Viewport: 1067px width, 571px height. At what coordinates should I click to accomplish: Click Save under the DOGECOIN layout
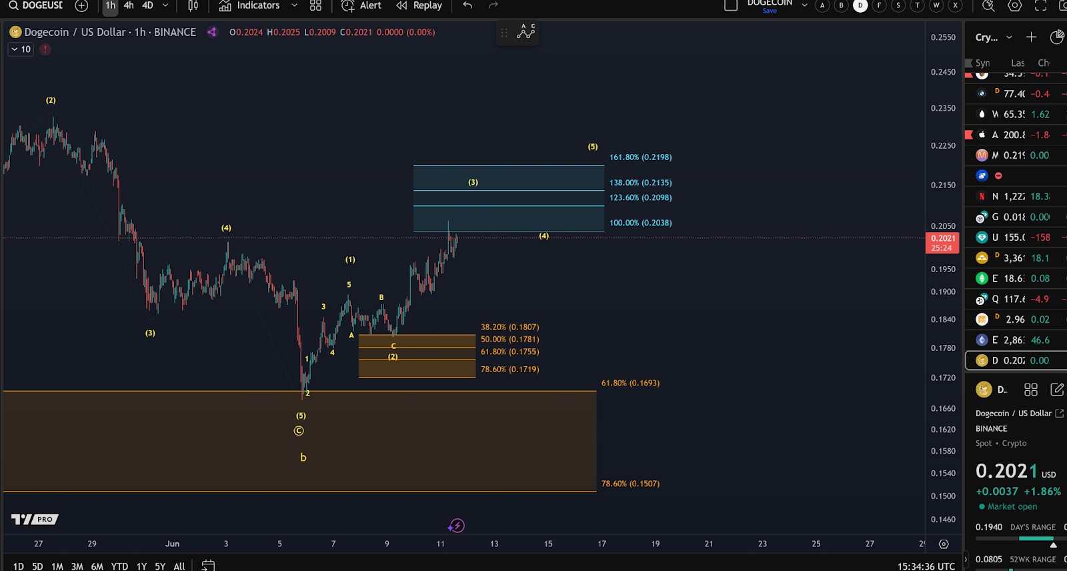[770, 11]
